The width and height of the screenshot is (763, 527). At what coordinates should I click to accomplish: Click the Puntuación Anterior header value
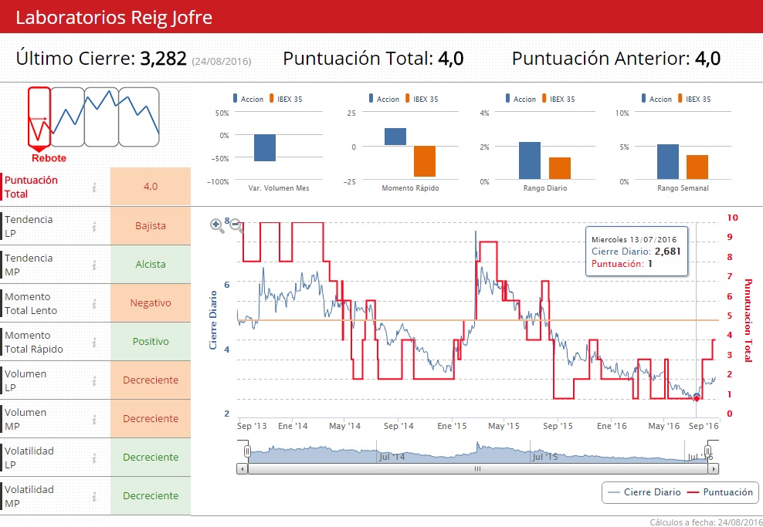point(707,59)
